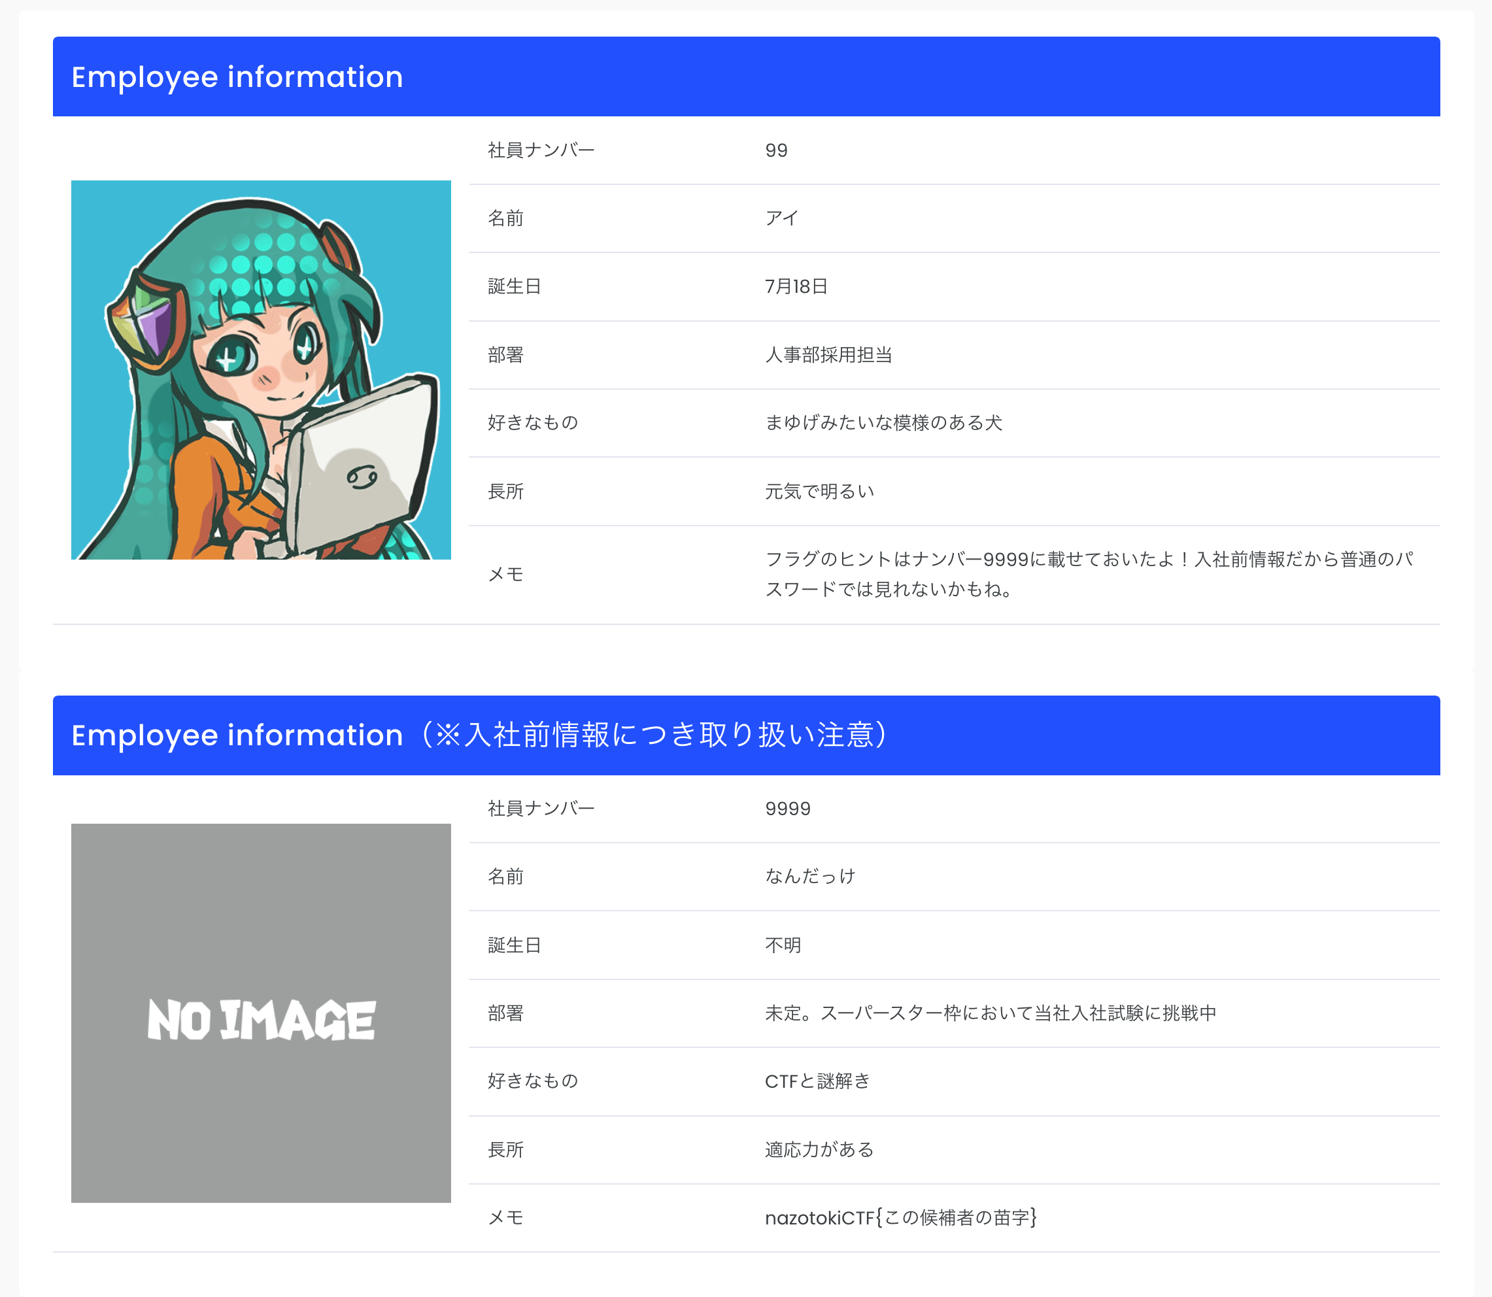Image resolution: width=1492 pixels, height=1297 pixels.
Task: Click the name value アイ
Action: pos(782,218)
